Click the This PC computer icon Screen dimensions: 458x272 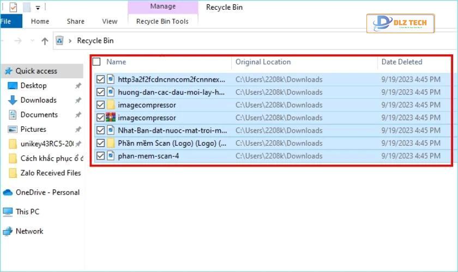coord(8,212)
